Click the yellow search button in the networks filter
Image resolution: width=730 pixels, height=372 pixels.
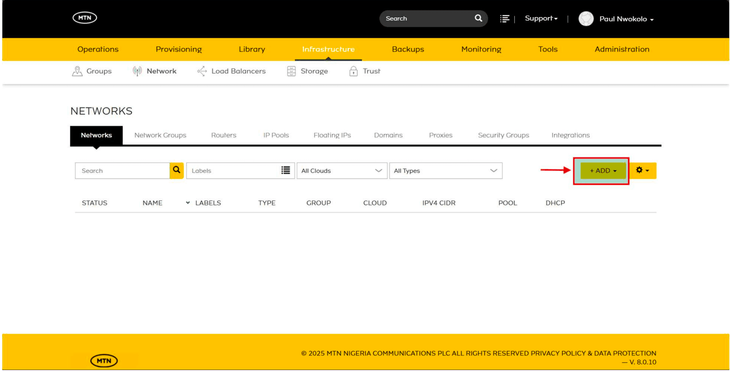click(x=177, y=170)
